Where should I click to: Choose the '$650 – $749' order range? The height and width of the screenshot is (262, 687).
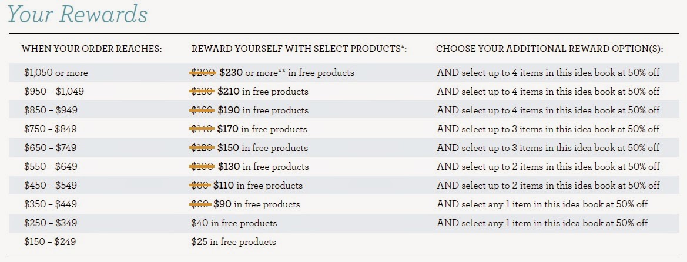[x=51, y=148]
